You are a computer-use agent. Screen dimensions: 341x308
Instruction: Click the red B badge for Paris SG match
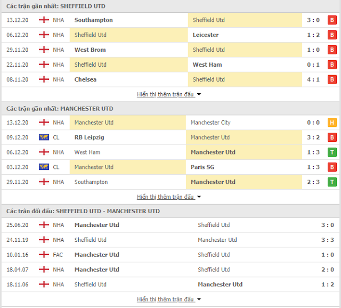click(332, 167)
